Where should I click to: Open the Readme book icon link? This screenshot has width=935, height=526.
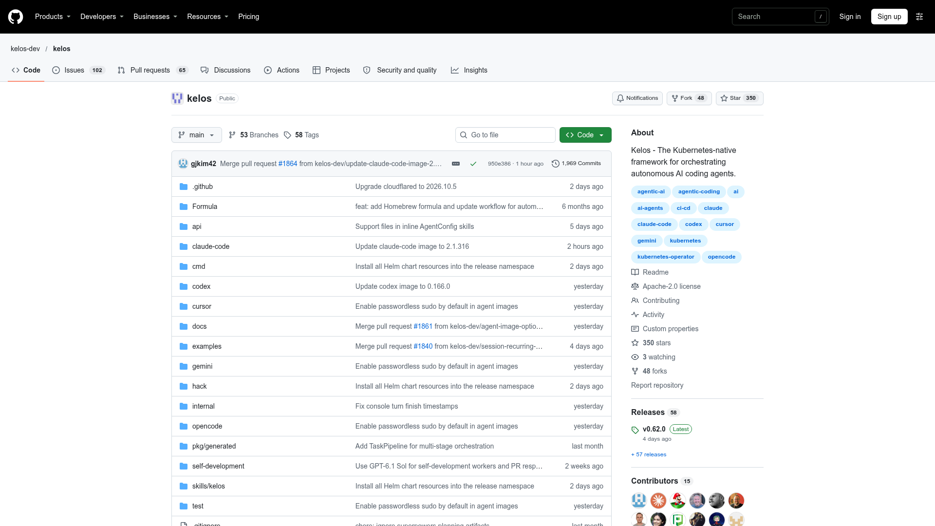[650, 272]
